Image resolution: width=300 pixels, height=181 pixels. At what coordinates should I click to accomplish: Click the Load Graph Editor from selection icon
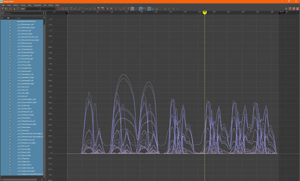click(136, 9)
